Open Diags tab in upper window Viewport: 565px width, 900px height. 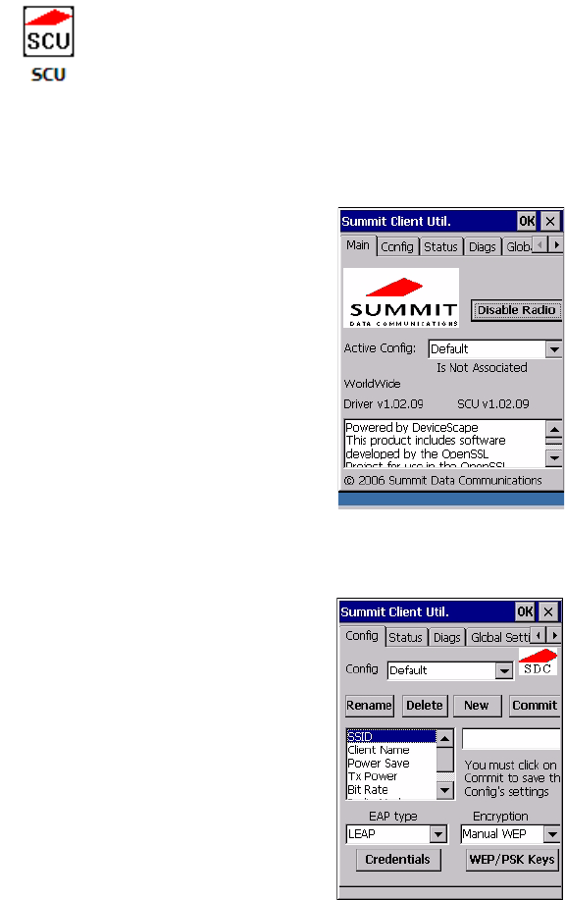(483, 246)
